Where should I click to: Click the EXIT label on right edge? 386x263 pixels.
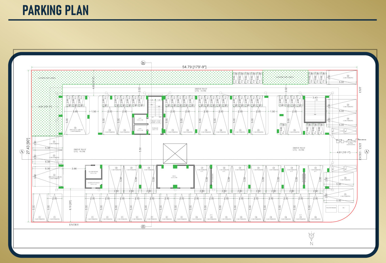click(x=360, y=89)
